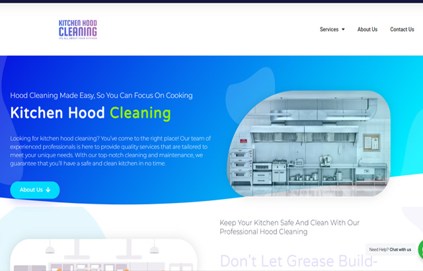423x271 pixels.
Task: Select the Kitchen Hood Cleaning headline
Action: click(x=91, y=113)
